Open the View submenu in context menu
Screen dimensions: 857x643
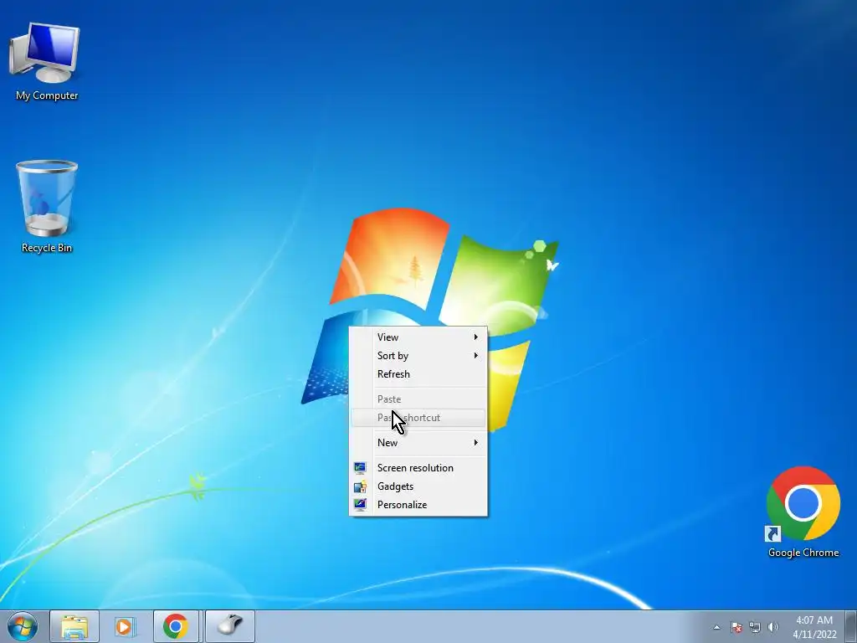tap(418, 337)
